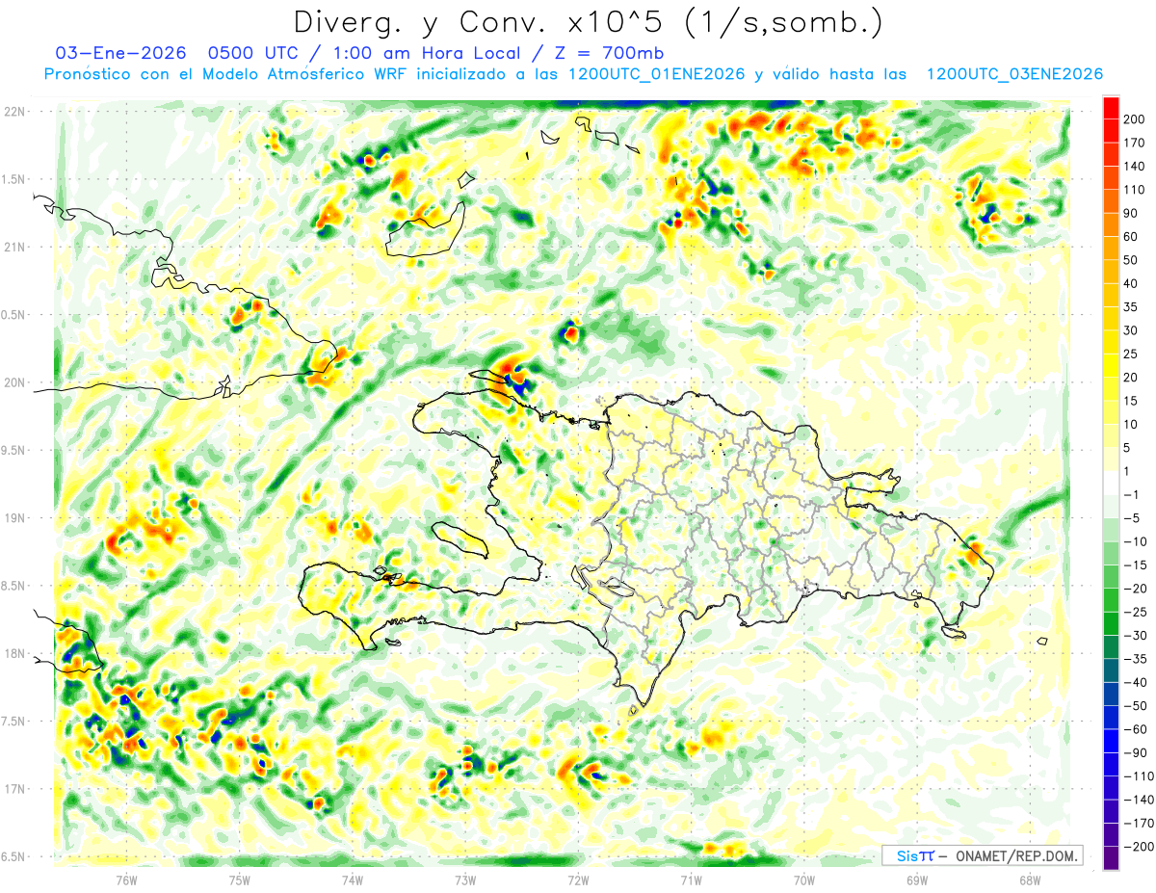Click the 7.5N latitude label
The image size is (1156, 893).
point(13,722)
